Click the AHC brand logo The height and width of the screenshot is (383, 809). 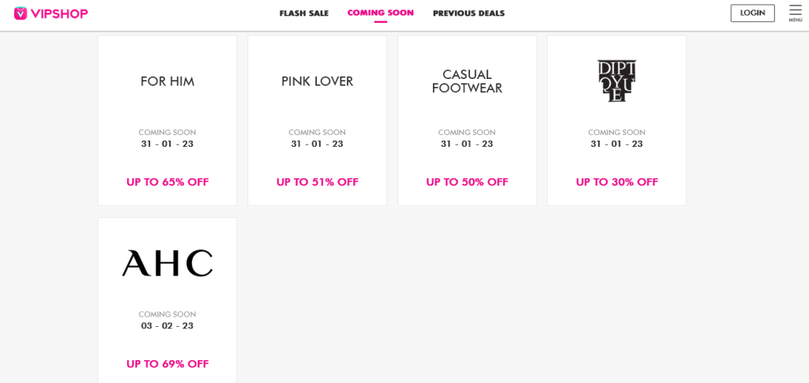(x=167, y=263)
